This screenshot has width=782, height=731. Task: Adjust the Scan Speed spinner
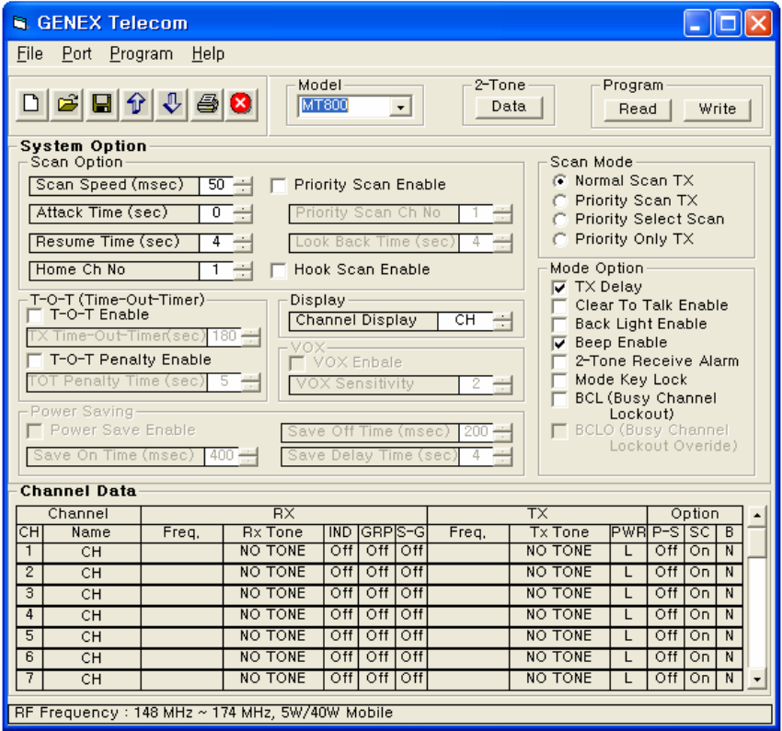[243, 186]
